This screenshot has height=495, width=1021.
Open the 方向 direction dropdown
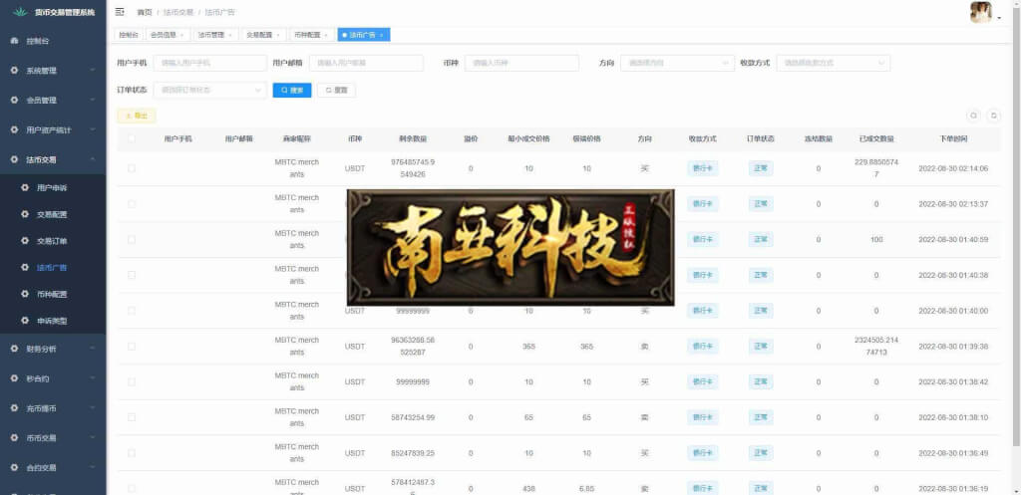pyautogui.click(x=677, y=63)
